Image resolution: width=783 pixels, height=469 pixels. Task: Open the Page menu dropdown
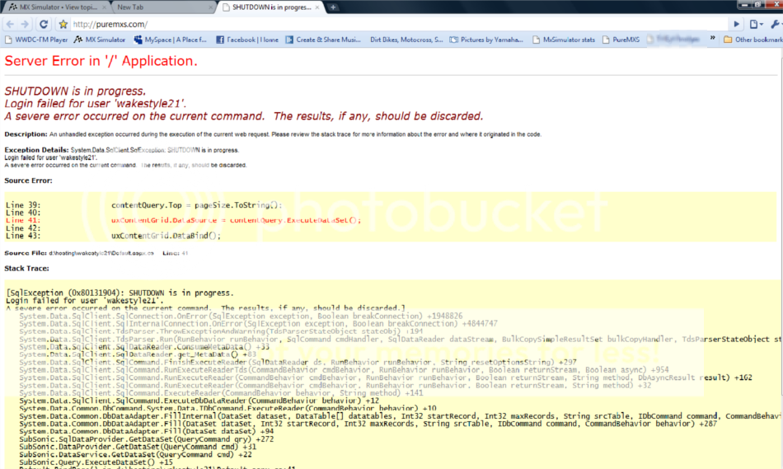pos(757,24)
